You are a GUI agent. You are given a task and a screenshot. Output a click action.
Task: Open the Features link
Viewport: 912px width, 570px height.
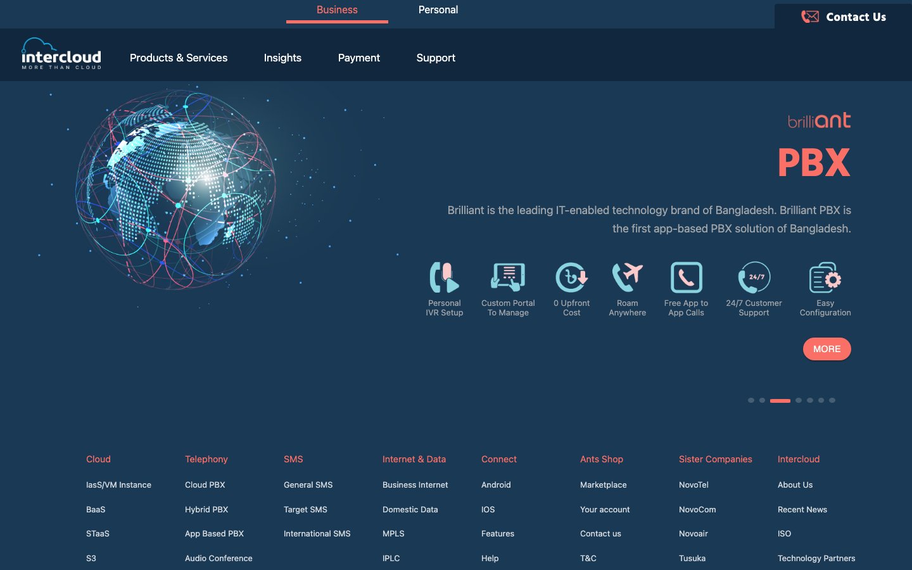[498, 534]
